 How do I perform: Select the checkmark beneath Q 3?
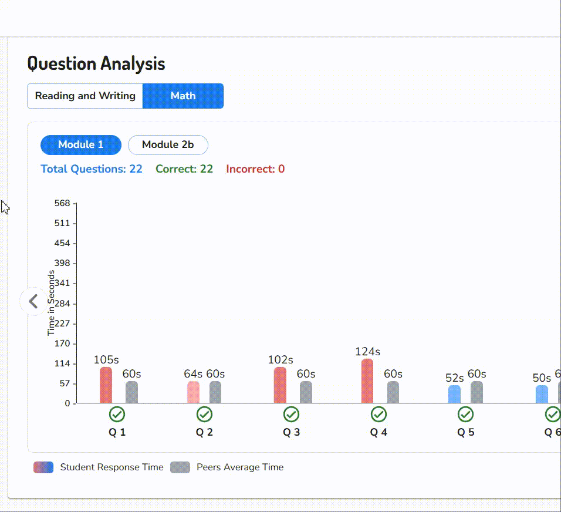click(x=291, y=414)
